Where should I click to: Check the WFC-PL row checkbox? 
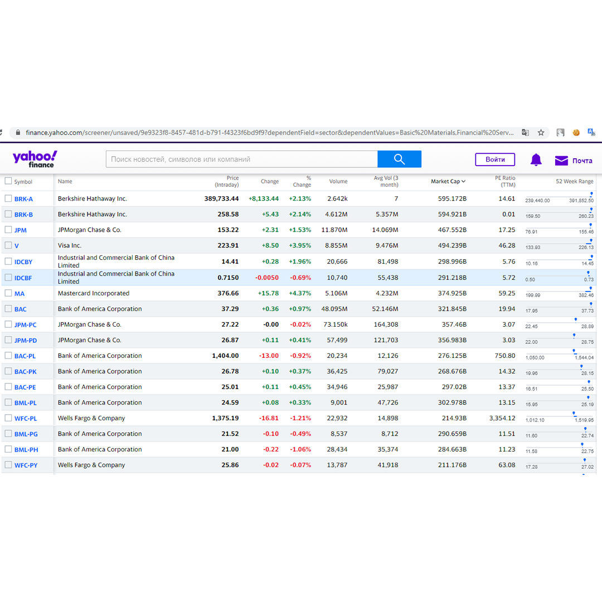(8, 417)
